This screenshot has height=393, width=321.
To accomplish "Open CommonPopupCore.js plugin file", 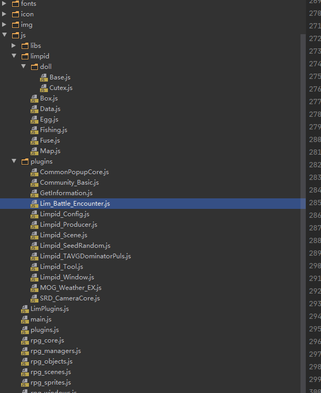I will [x=75, y=172].
